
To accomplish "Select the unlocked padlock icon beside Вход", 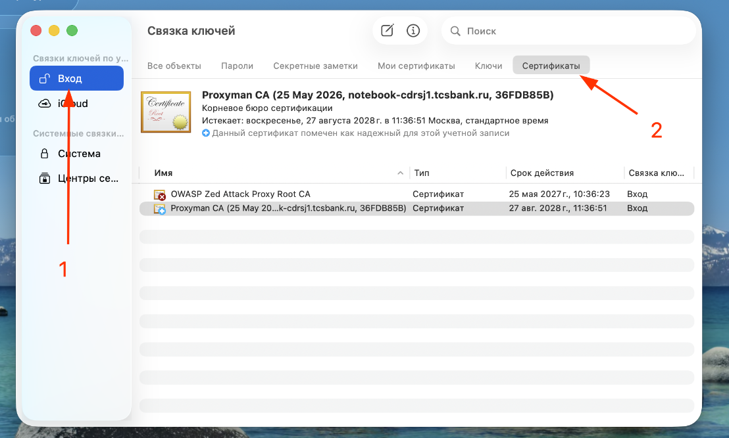I will pos(45,78).
